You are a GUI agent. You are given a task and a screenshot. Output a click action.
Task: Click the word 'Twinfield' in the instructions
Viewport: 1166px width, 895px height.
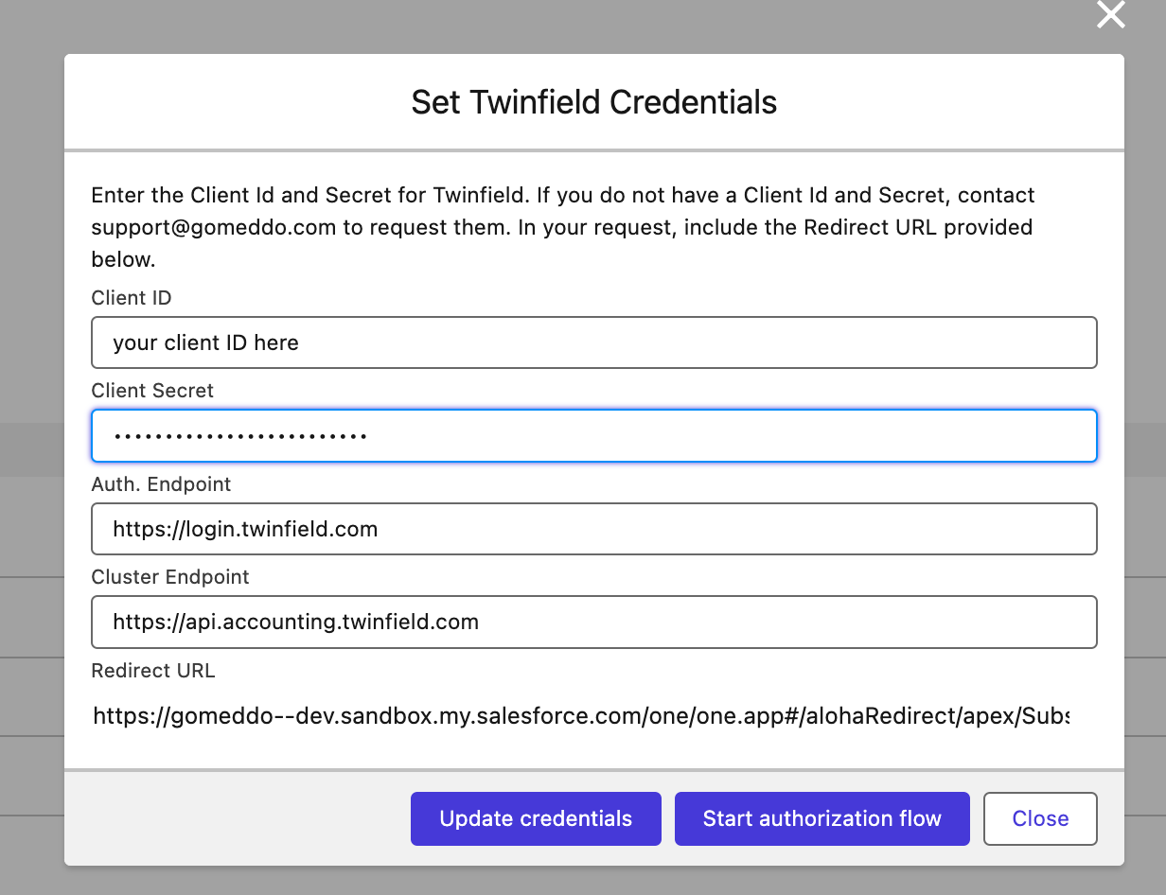coord(479,196)
